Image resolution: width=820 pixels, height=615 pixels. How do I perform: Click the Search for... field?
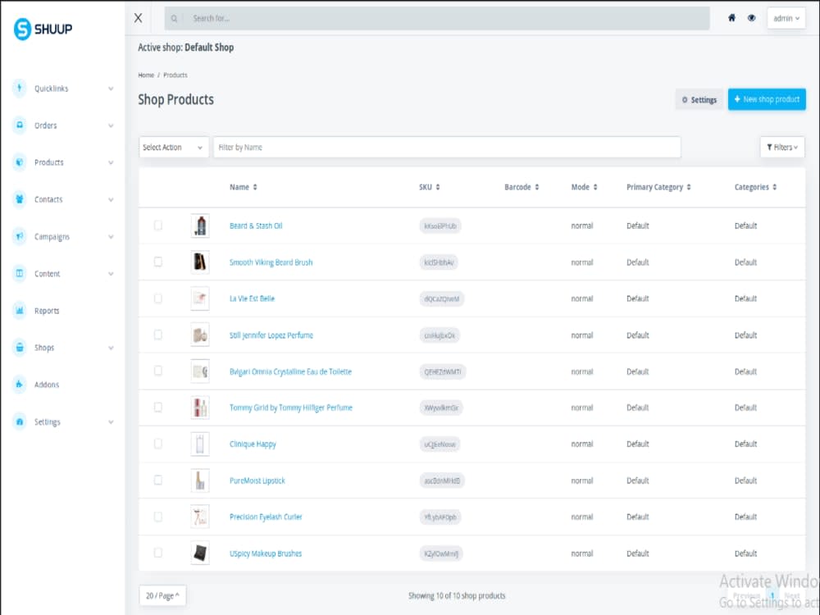[x=437, y=18]
